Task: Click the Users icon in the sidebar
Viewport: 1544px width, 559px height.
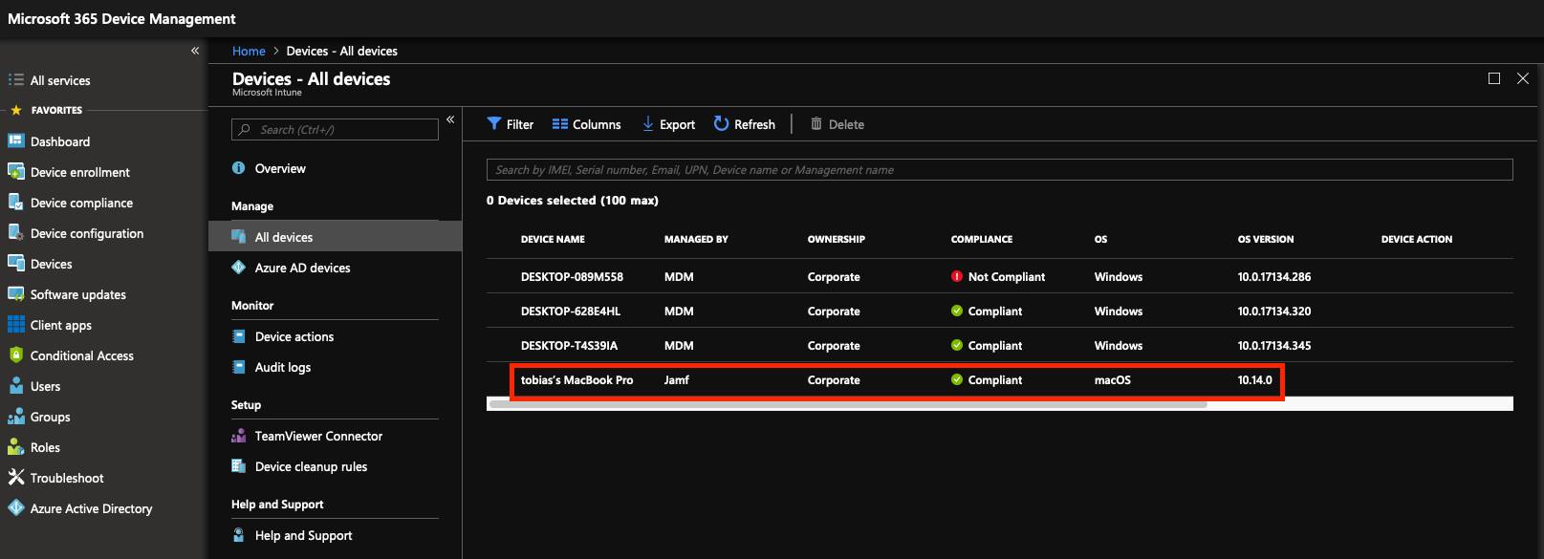Action: [x=15, y=386]
